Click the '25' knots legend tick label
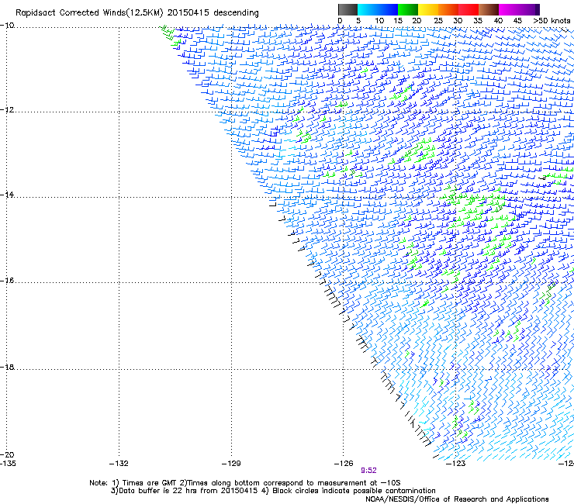Screen dimensions: 574x504 click(x=438, y=21)
